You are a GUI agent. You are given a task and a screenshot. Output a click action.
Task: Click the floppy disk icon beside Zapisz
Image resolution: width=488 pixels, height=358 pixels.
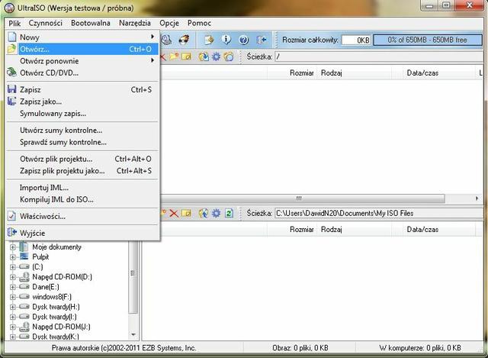[12, 89]
